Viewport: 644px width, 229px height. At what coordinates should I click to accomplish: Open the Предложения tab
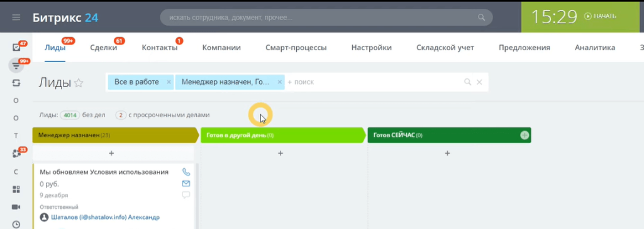tap(525, 48)
